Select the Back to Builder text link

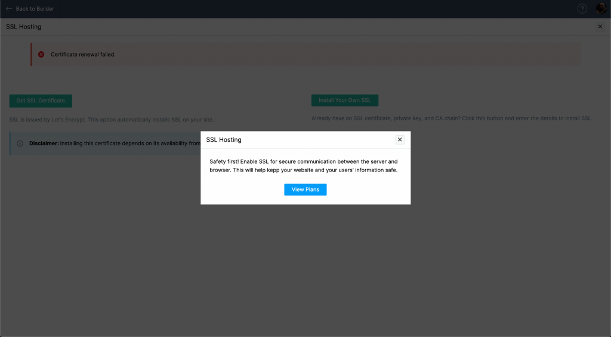[35, 9]
